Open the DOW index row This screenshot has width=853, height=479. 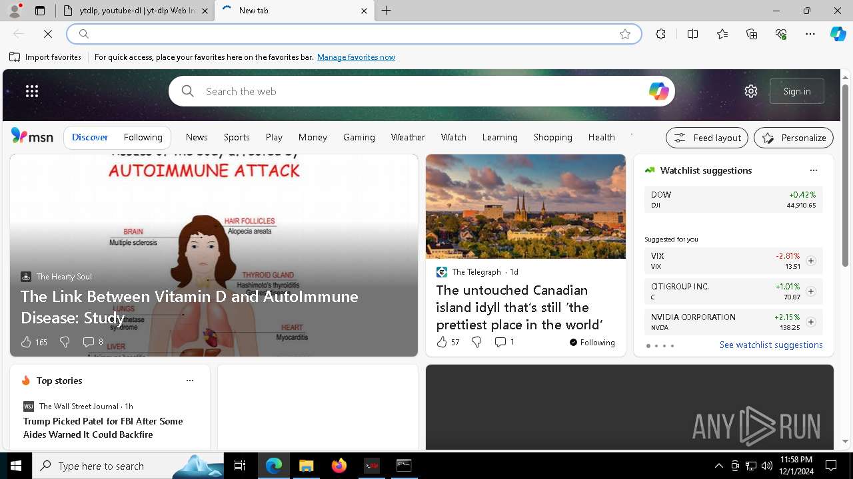(x=734, y=200)
